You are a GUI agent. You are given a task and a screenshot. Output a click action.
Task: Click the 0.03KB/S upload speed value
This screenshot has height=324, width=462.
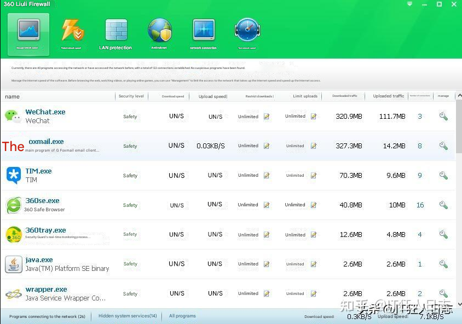pyautogui.click(x=211, y=146)
